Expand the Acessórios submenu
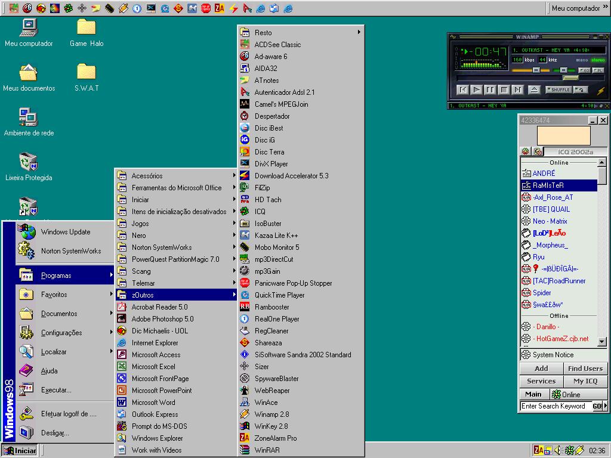Viewport: 611px width, 458px height. coord(176,176)
